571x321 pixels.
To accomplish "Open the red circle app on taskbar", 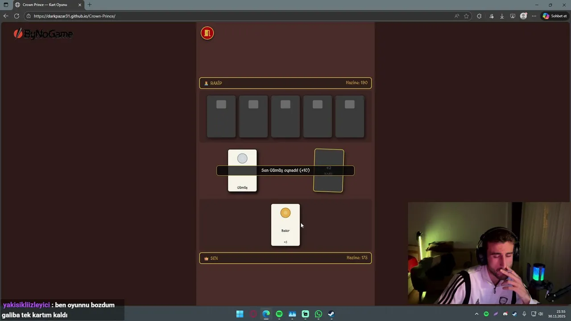I will point(253,314).
